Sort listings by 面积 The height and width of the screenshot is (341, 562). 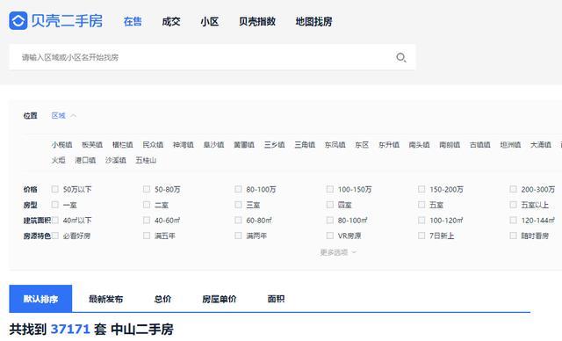pos(276,299)
